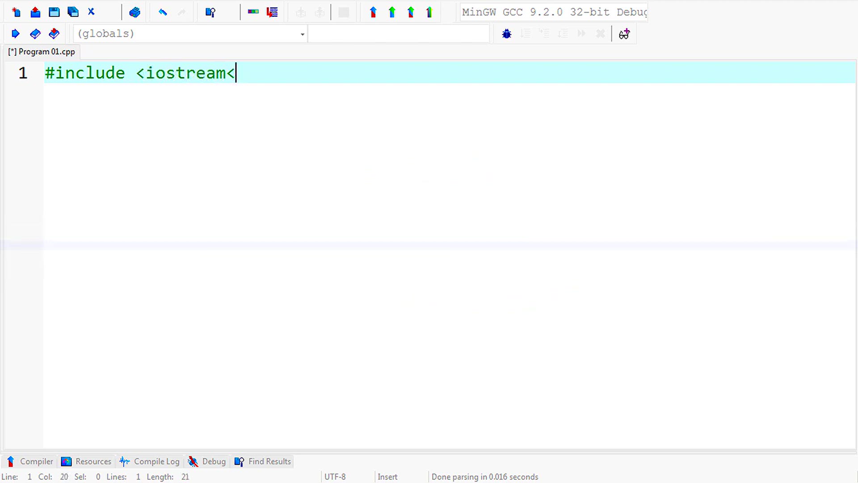Click the Insert mode status entry

pos(387,477)
